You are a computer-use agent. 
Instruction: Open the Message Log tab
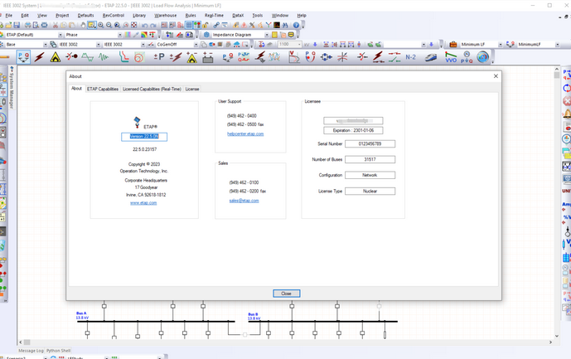(x=31, y=351)
